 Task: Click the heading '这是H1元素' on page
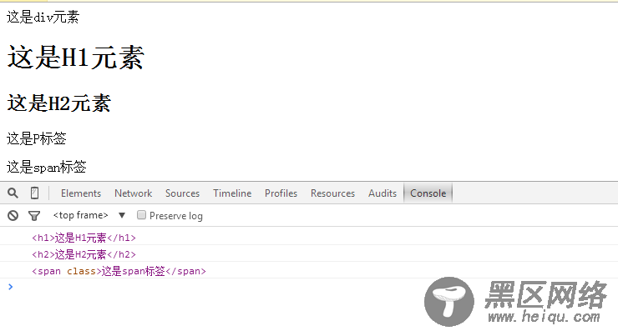pos(76,58)
